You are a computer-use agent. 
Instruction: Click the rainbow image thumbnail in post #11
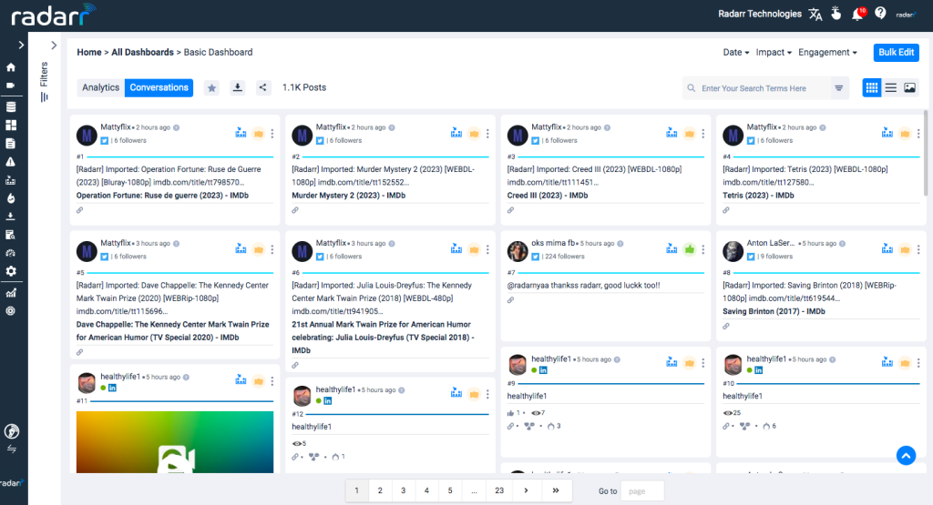(175, 442)
